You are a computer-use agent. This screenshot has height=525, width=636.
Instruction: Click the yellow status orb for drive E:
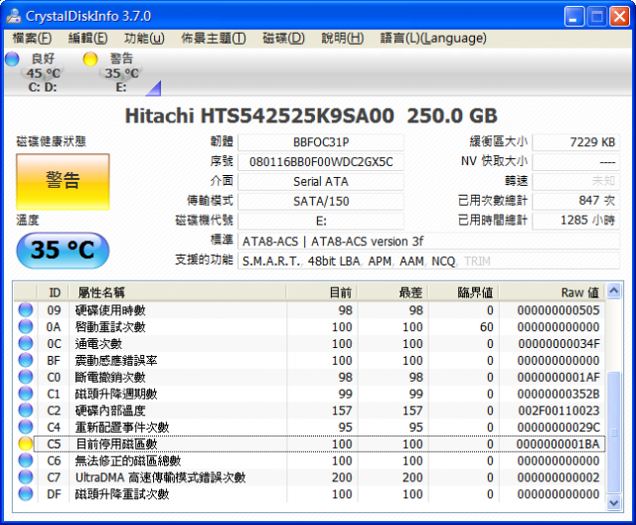90,59
